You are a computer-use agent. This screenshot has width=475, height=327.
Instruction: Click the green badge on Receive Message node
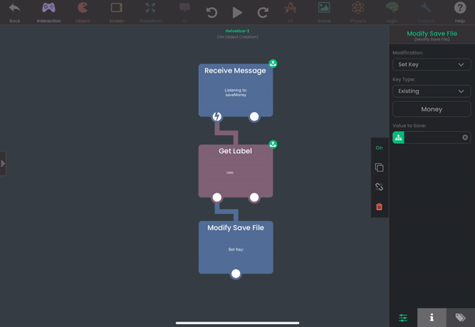272,63
